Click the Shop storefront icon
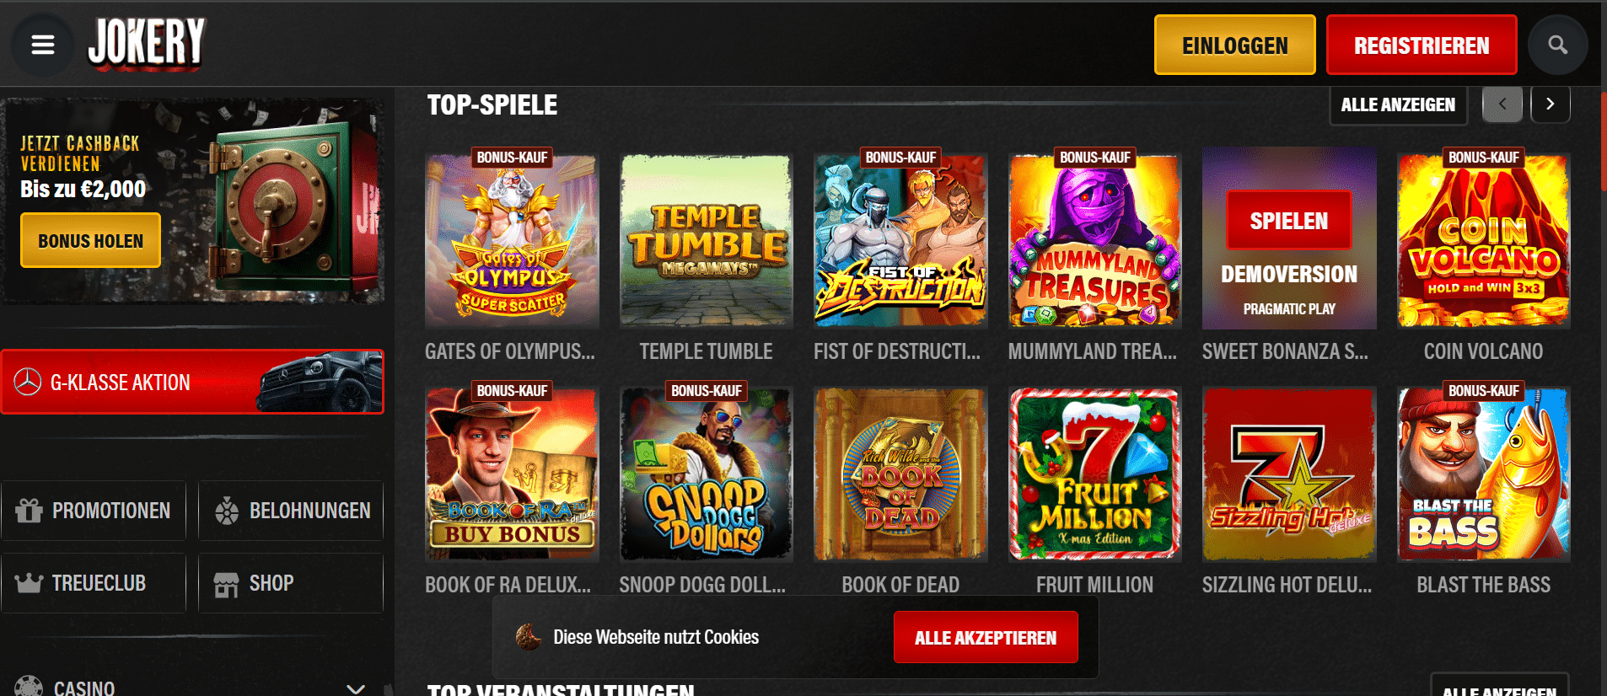 click(226, 584)
